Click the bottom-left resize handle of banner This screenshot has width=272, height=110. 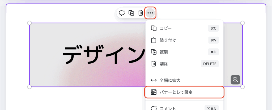coord(29,87)
